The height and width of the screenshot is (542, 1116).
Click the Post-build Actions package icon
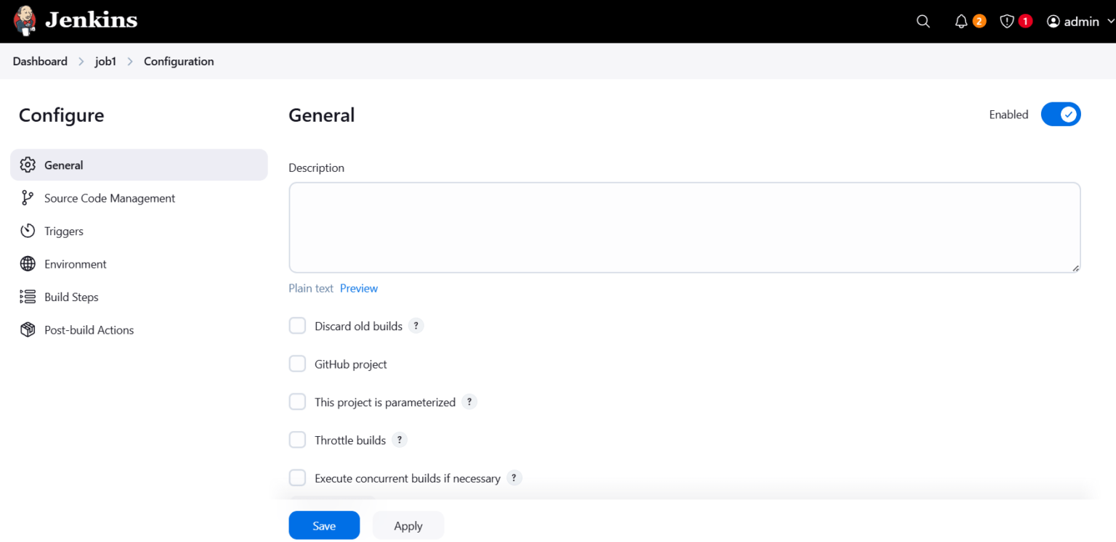coord(27,329)
